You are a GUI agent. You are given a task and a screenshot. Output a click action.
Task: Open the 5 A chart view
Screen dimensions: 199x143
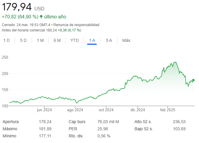[x=109, y=40]
